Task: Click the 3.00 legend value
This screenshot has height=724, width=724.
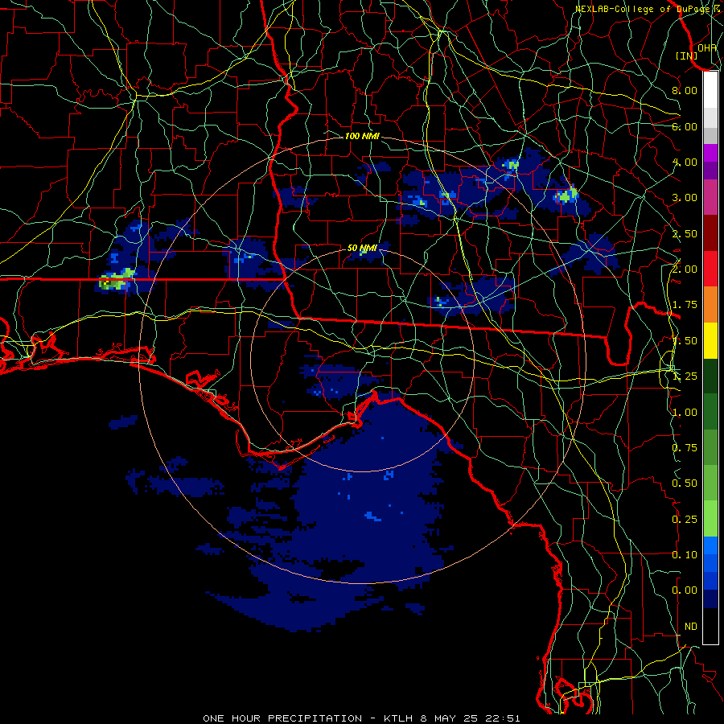Action: (685, 198)
